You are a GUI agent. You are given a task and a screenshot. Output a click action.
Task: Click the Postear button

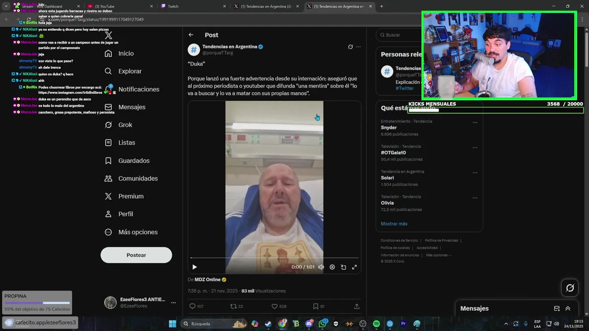tap(136, 255)
